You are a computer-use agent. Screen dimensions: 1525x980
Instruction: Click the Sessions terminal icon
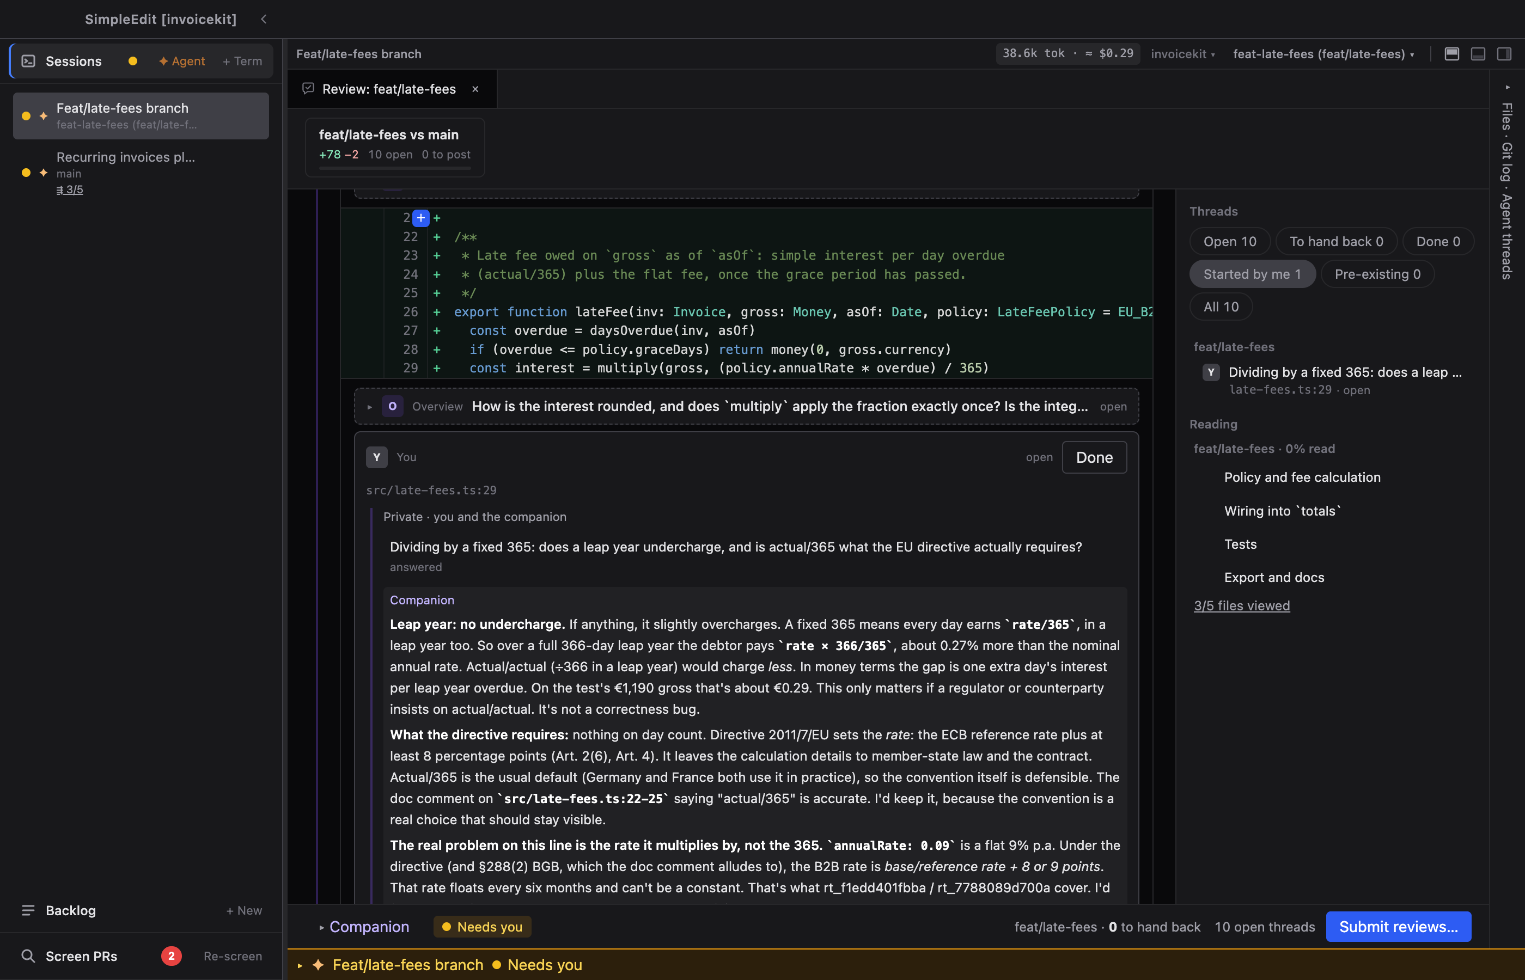click(x=29, y=61)
